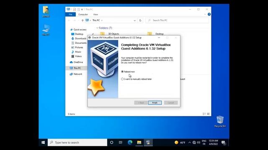Viewport: 268px width, 150px height.
Task: Click the Type here to search box
Action: pyautogui.click(x=77, y=142)
